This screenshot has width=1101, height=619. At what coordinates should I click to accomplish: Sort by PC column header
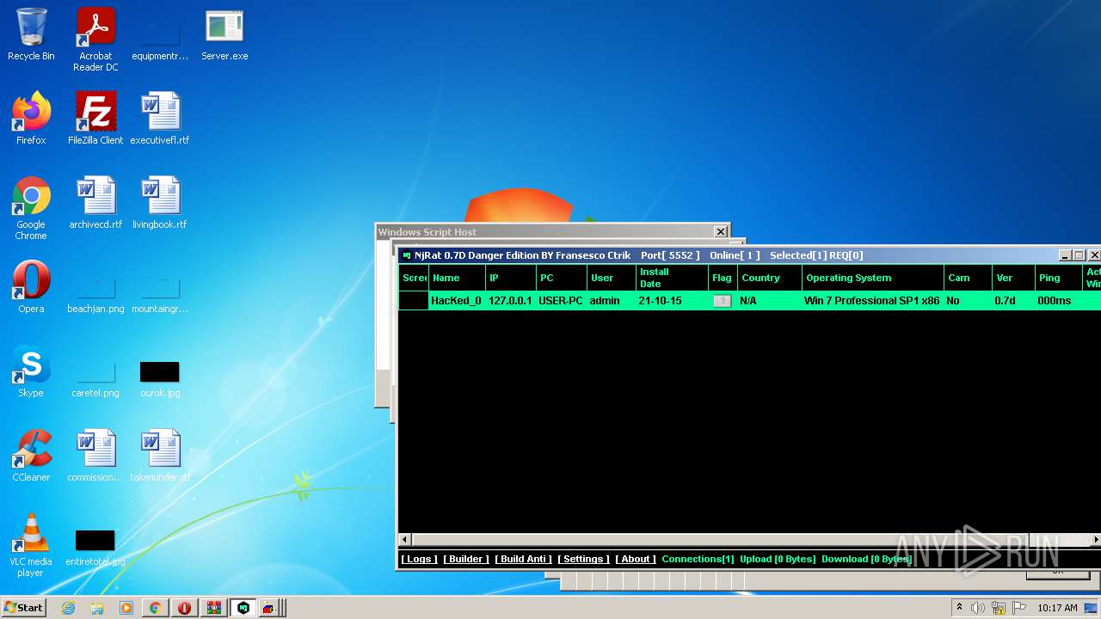click(x=562, y=278)
